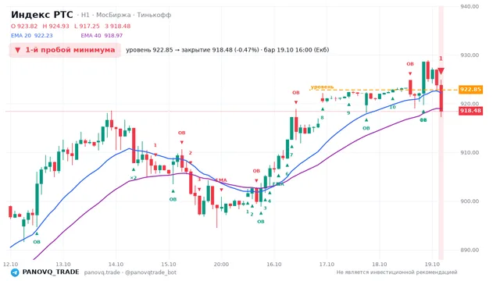Click the 'EMA 40 918.97' legend entry
The image size is (500, 281).
coord(102,36)
